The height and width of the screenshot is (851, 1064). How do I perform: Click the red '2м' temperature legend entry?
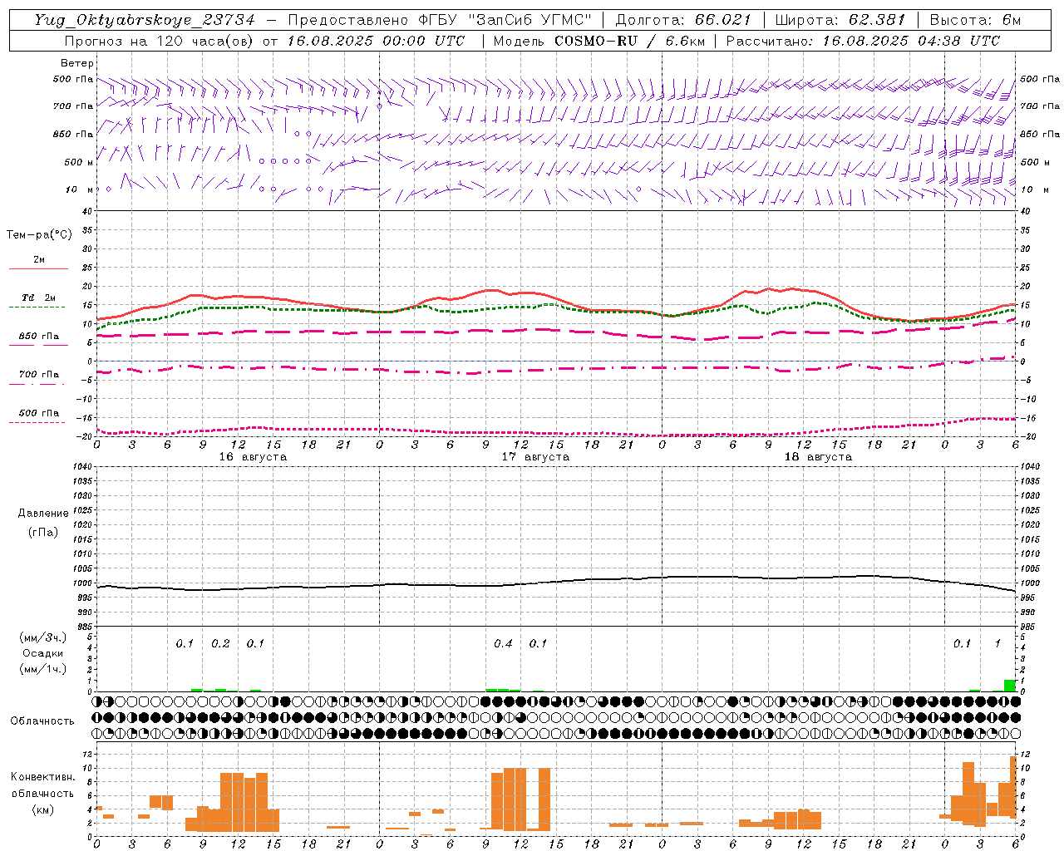39,260
